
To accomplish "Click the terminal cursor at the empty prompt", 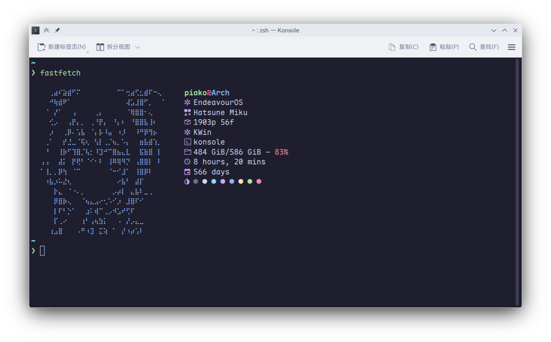I will tap(43, 251).
